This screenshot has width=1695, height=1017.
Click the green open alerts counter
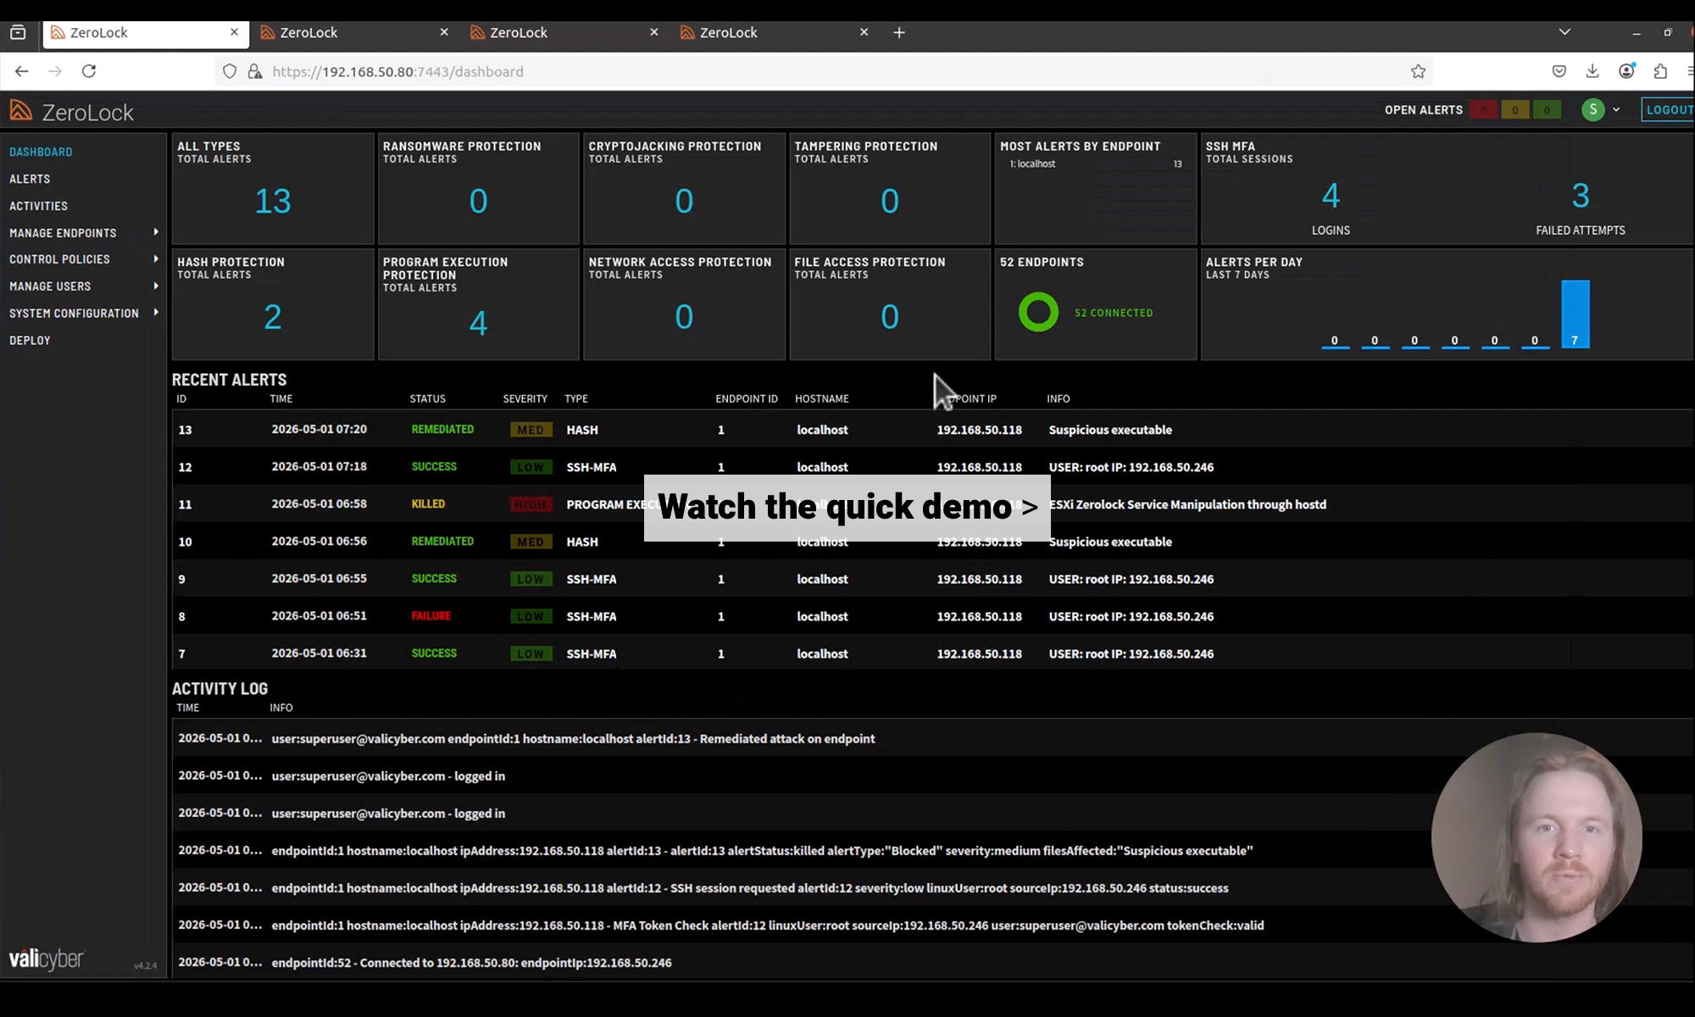click(1547, 110)
